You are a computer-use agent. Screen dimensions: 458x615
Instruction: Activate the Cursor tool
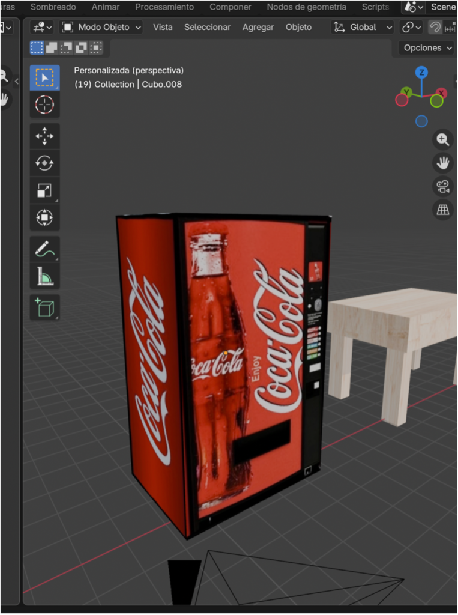44,105
